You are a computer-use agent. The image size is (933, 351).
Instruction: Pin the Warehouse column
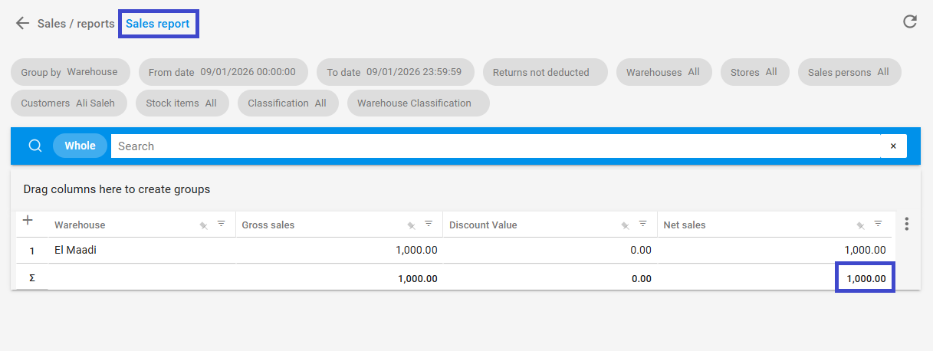point(203,225)
